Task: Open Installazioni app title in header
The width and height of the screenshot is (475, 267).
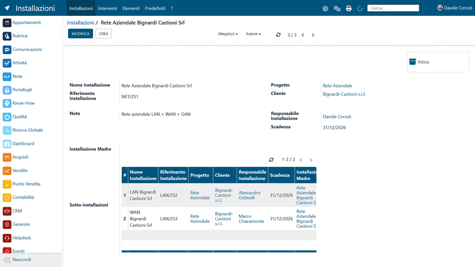Action: pyautogui.click(x=35, y=8)
